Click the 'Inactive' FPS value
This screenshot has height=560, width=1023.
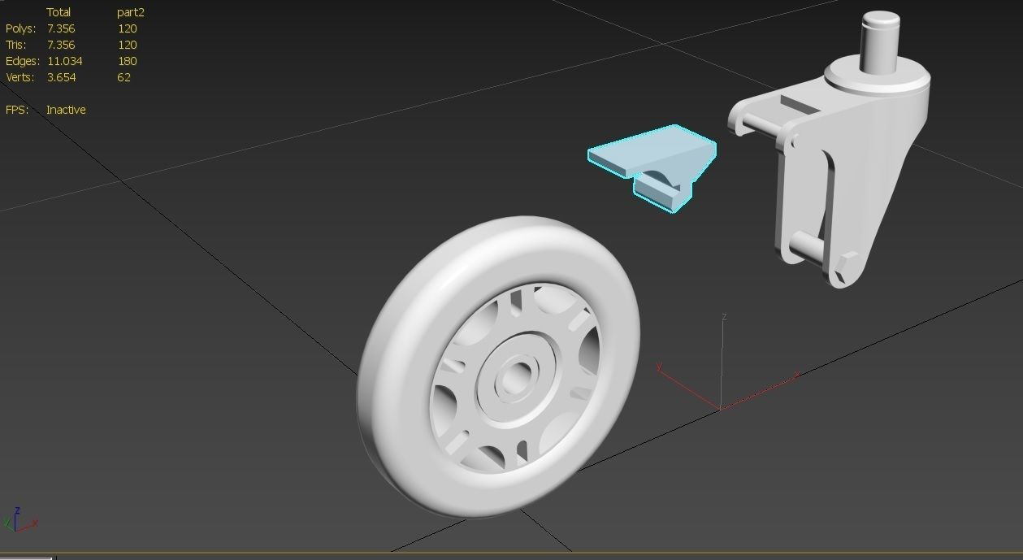(x=66, y=110)
